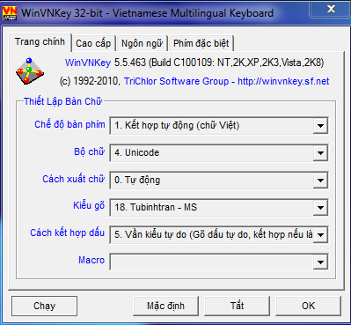This screenshot has width=351, height=325.
Task: Click the Chế độ bàn phím label
Action: [x=69, y=124]
